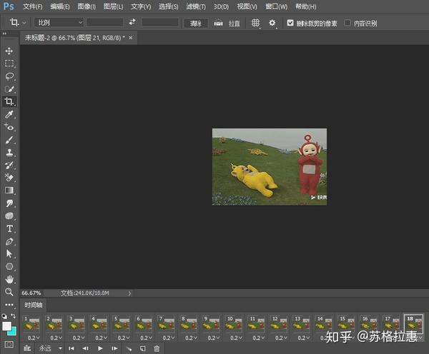This screenshot has width=429, height=354.
Task: Select the Eraser tool
Action: 9,178
